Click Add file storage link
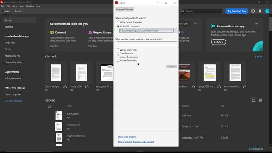This screenshot has width=272, height=153. tap(14, 101)
